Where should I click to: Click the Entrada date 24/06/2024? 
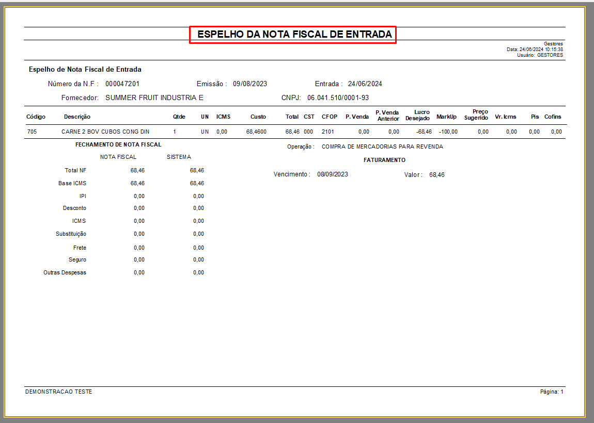365,84
